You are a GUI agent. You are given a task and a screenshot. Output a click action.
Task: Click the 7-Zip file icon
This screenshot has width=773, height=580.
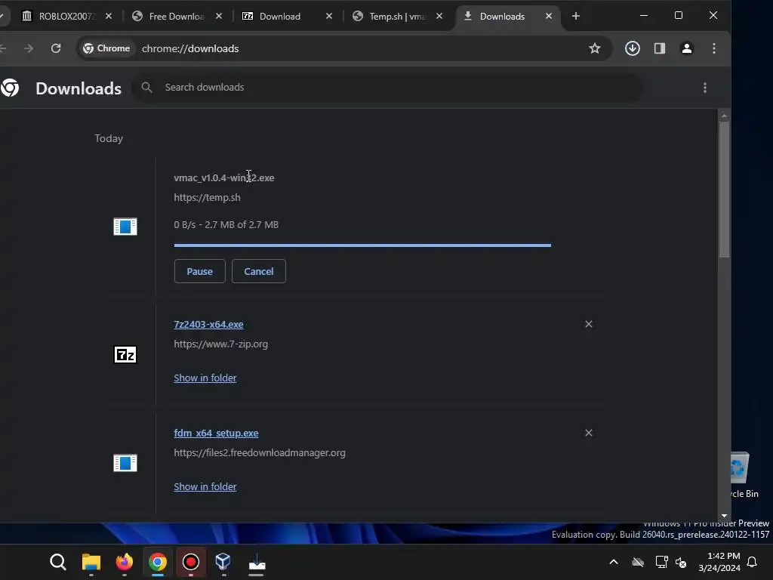pyautogui.click(x=125, y=355)
